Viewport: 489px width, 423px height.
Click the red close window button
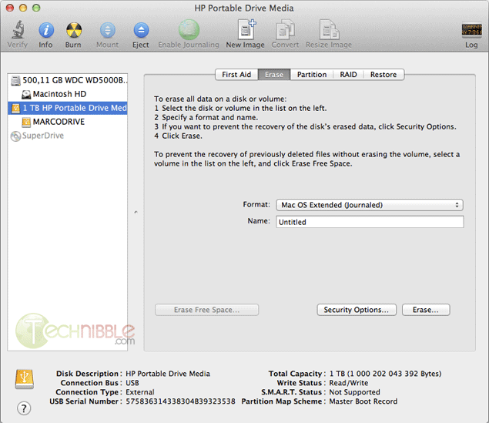click(x=10, y=8)
